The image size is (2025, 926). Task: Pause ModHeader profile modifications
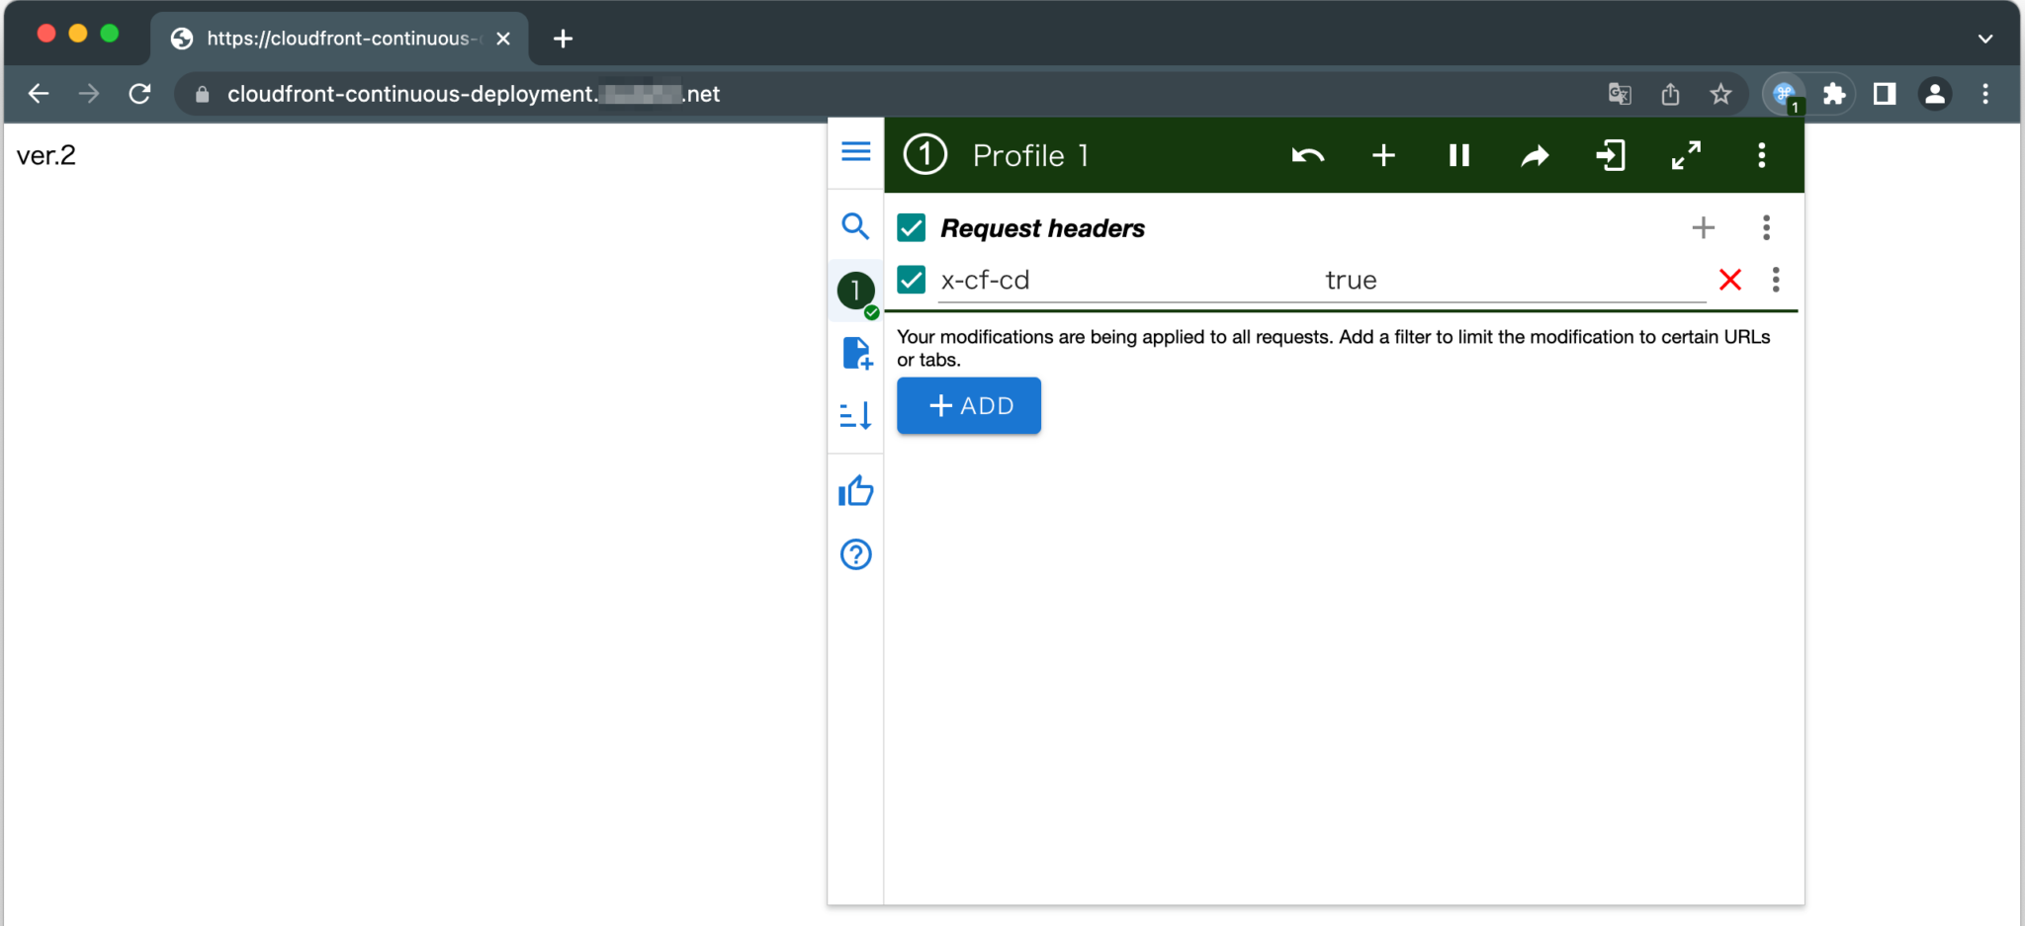[x=1458, y=155]
